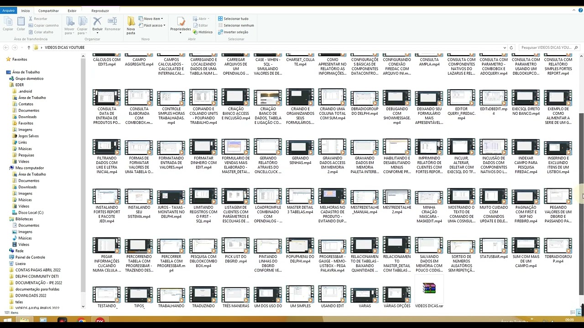
Task: Open the address bar history dropdown
Action: click(505, 47)
